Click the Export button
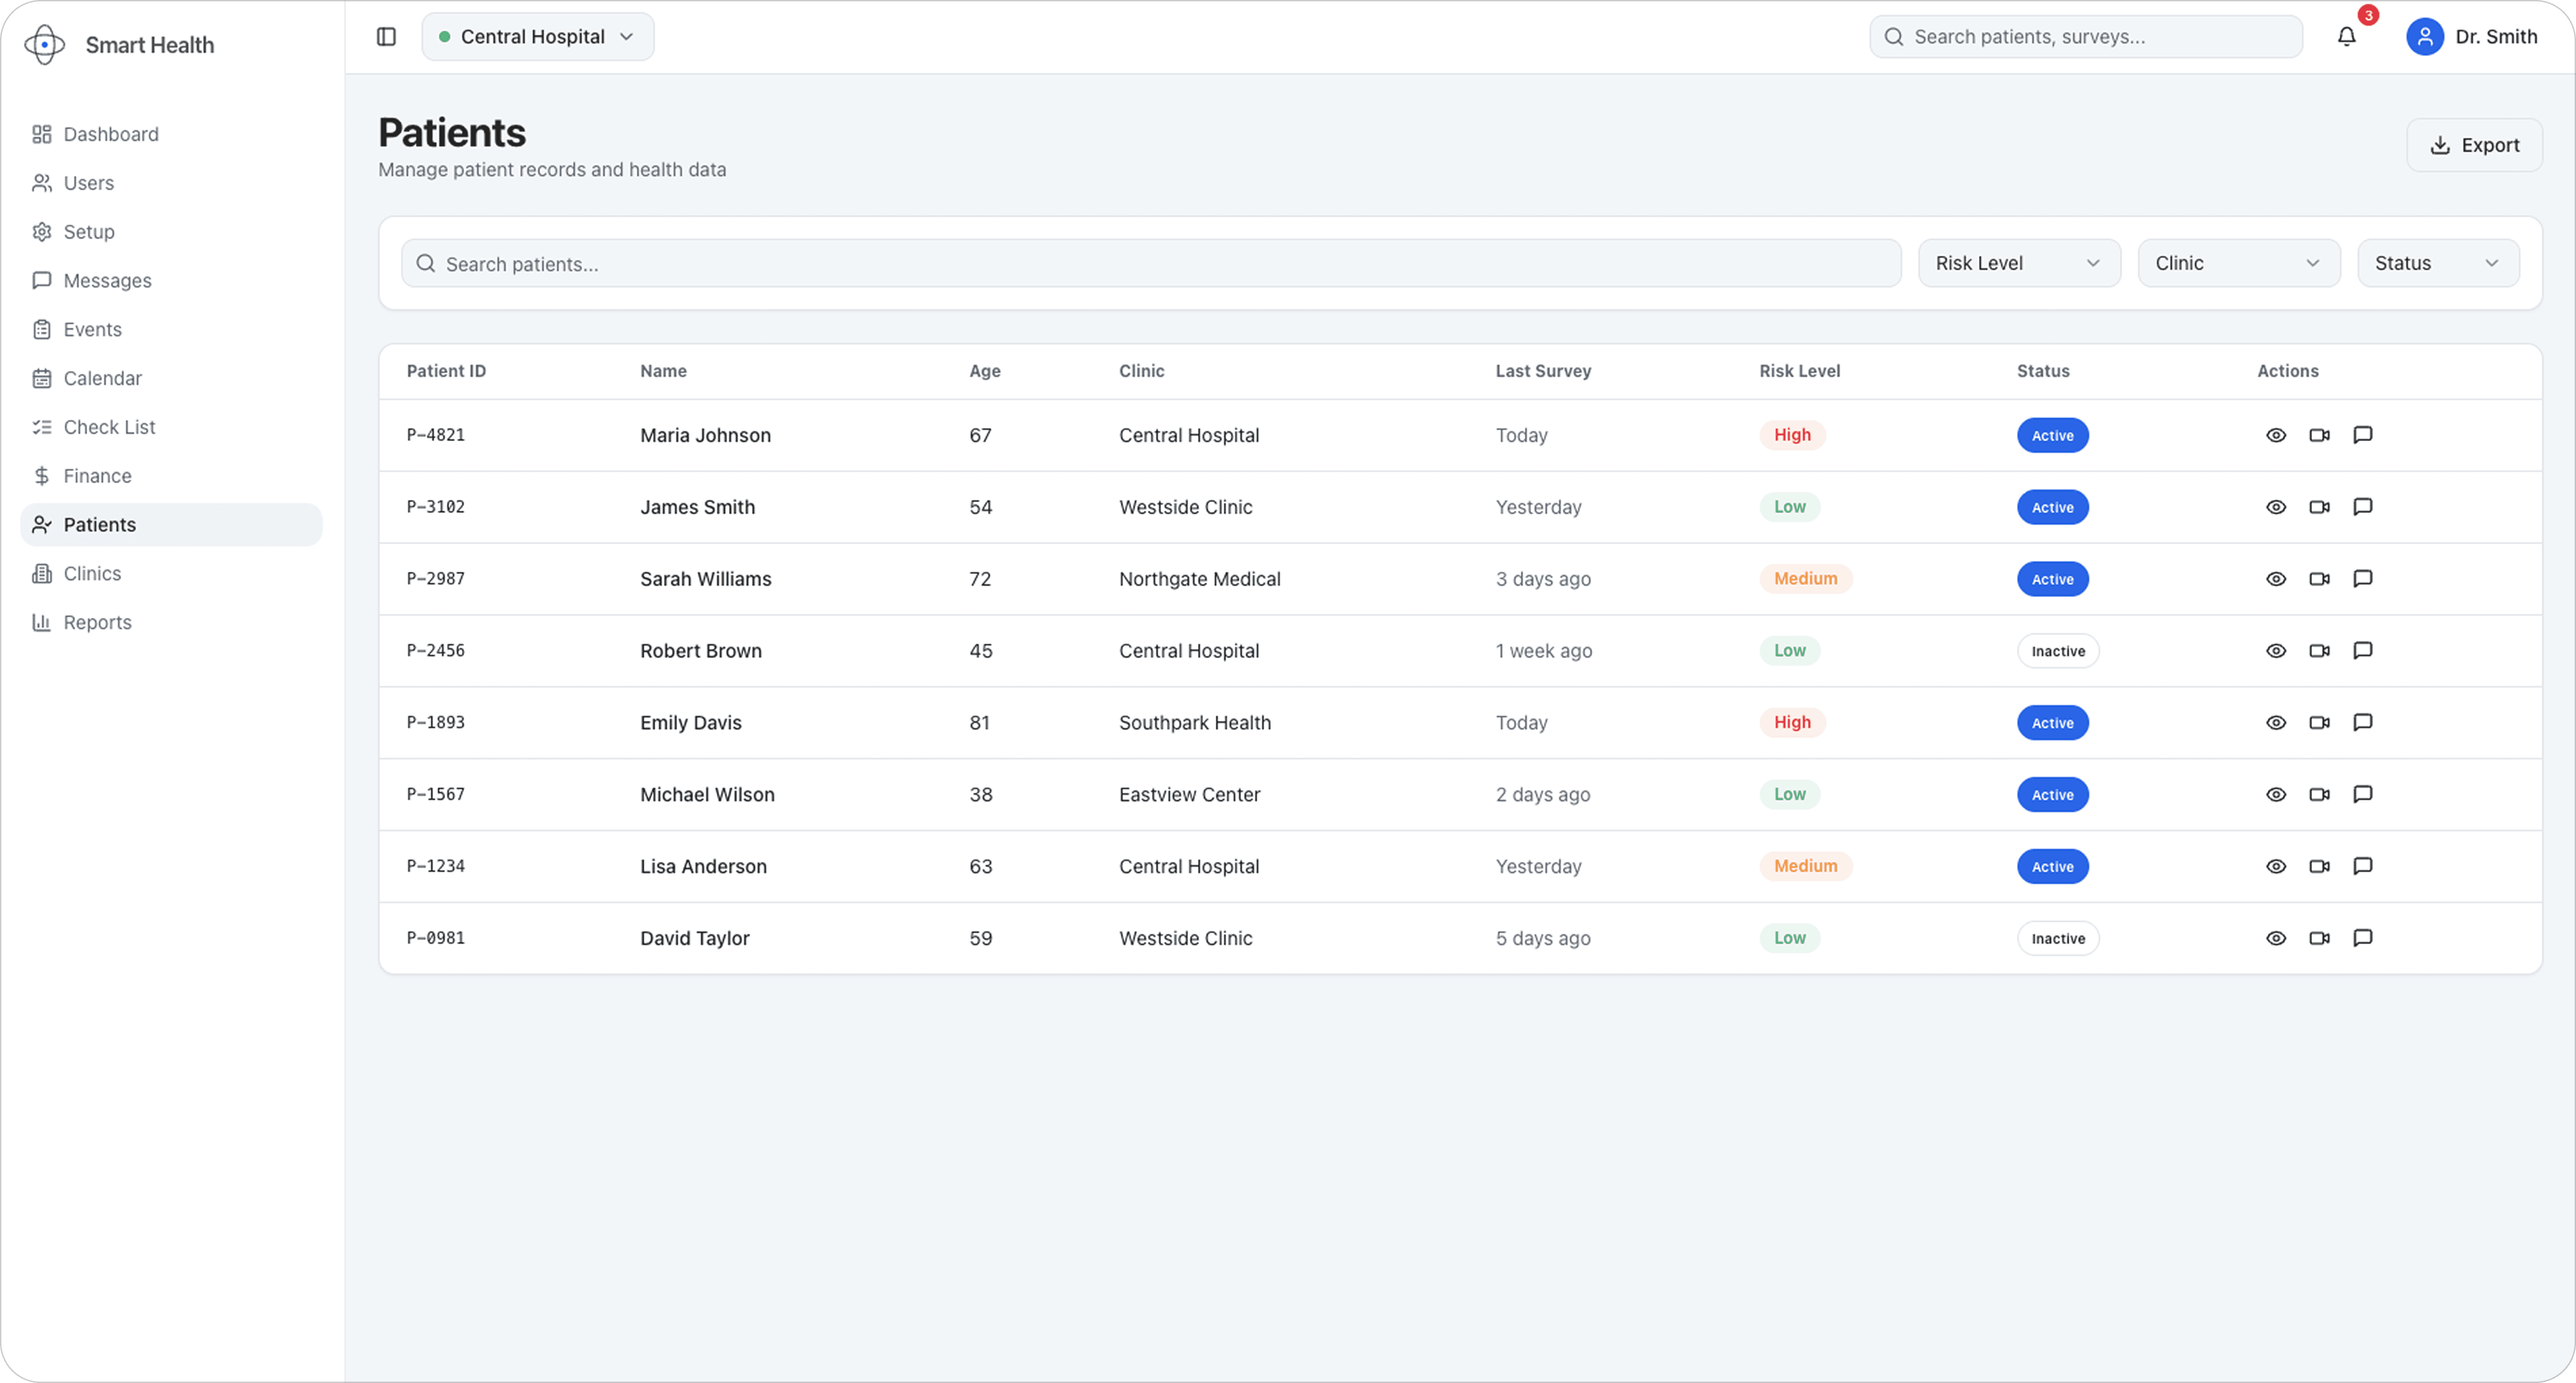The width and height of the screenshot is (2576, 1383). (x=2473, y=145)
